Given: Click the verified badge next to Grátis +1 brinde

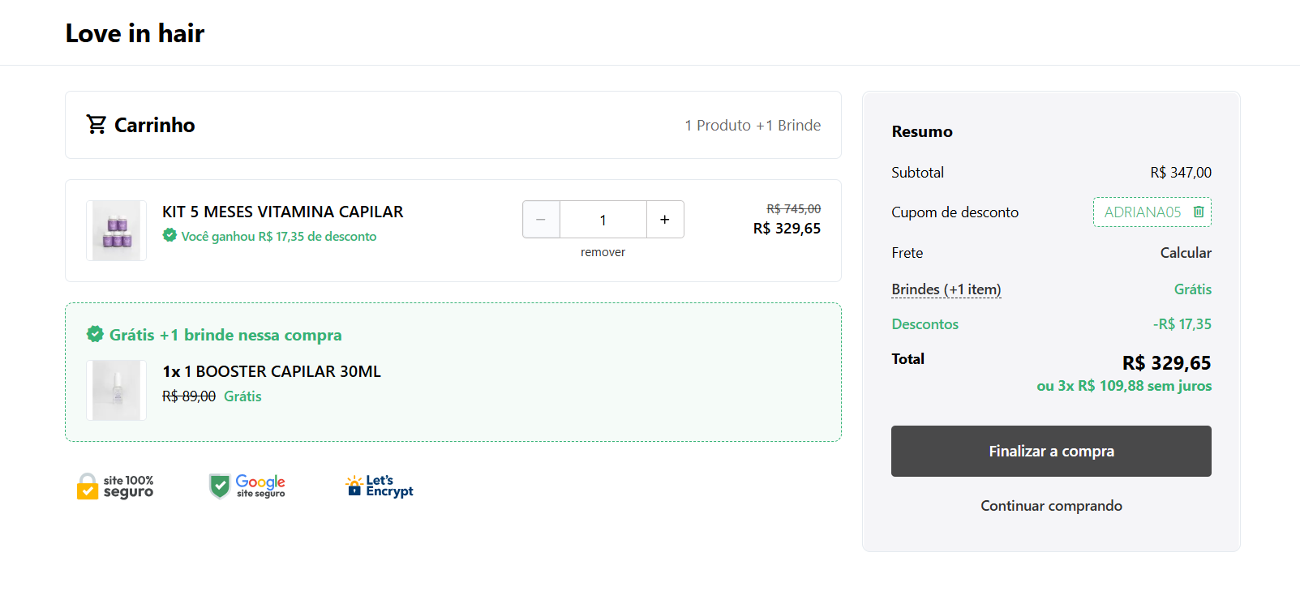Looking at the screenshot, I should (95, 334).
